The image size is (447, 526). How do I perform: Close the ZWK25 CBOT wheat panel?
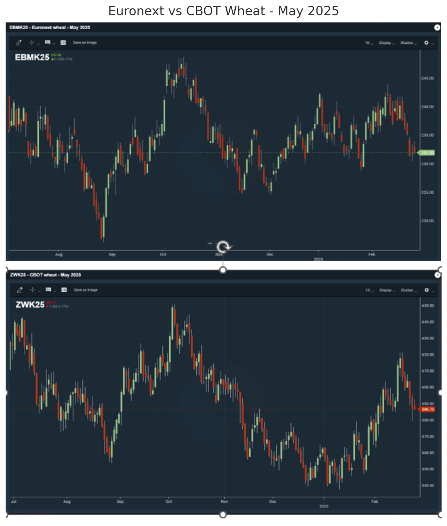tap(437, 275)
